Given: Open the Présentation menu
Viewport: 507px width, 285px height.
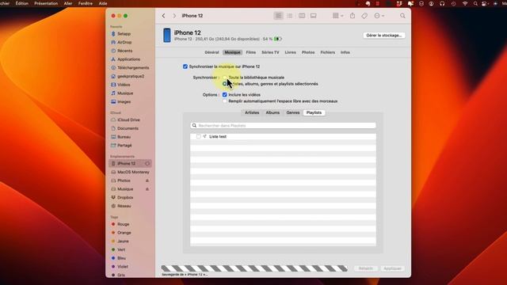Looking at the screenshot, I should (x=46, y=3).
